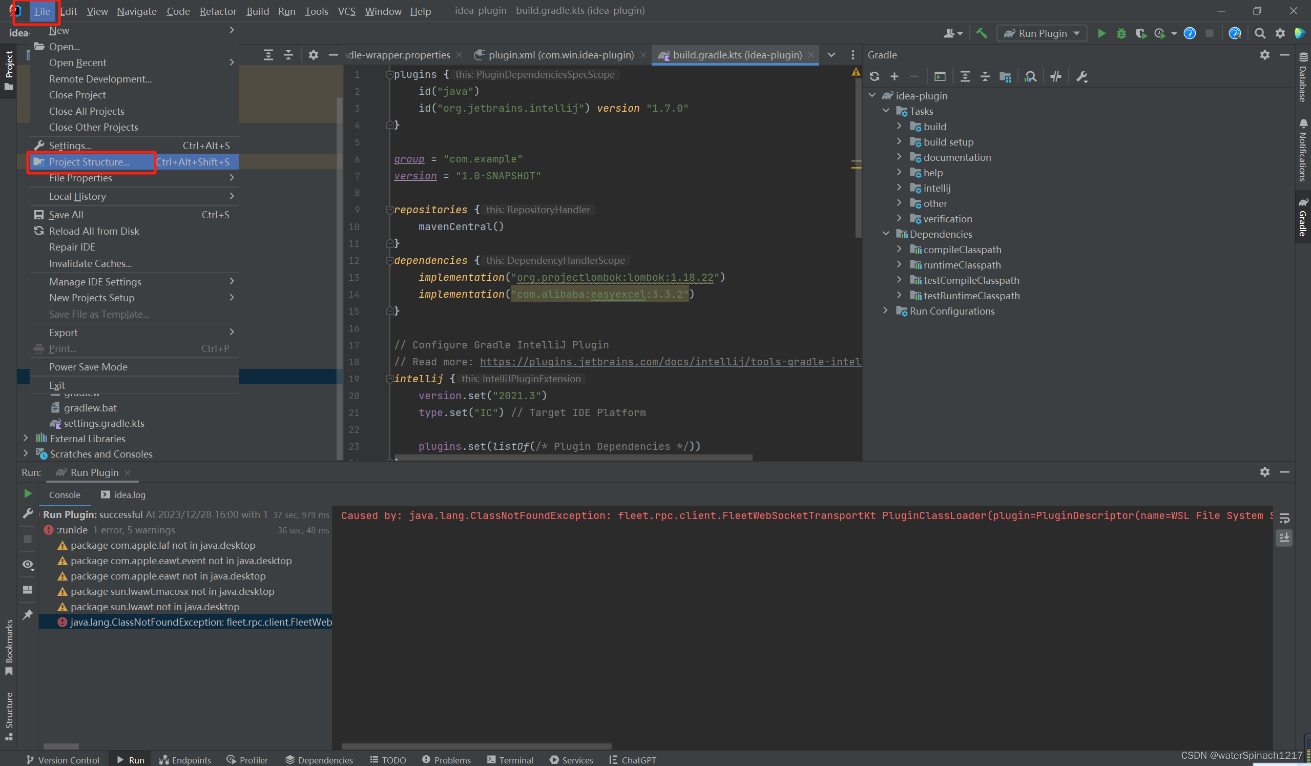
Task: Click the Gradle reload projects icon
Action: pyautogui.click(x=875, y=76)
